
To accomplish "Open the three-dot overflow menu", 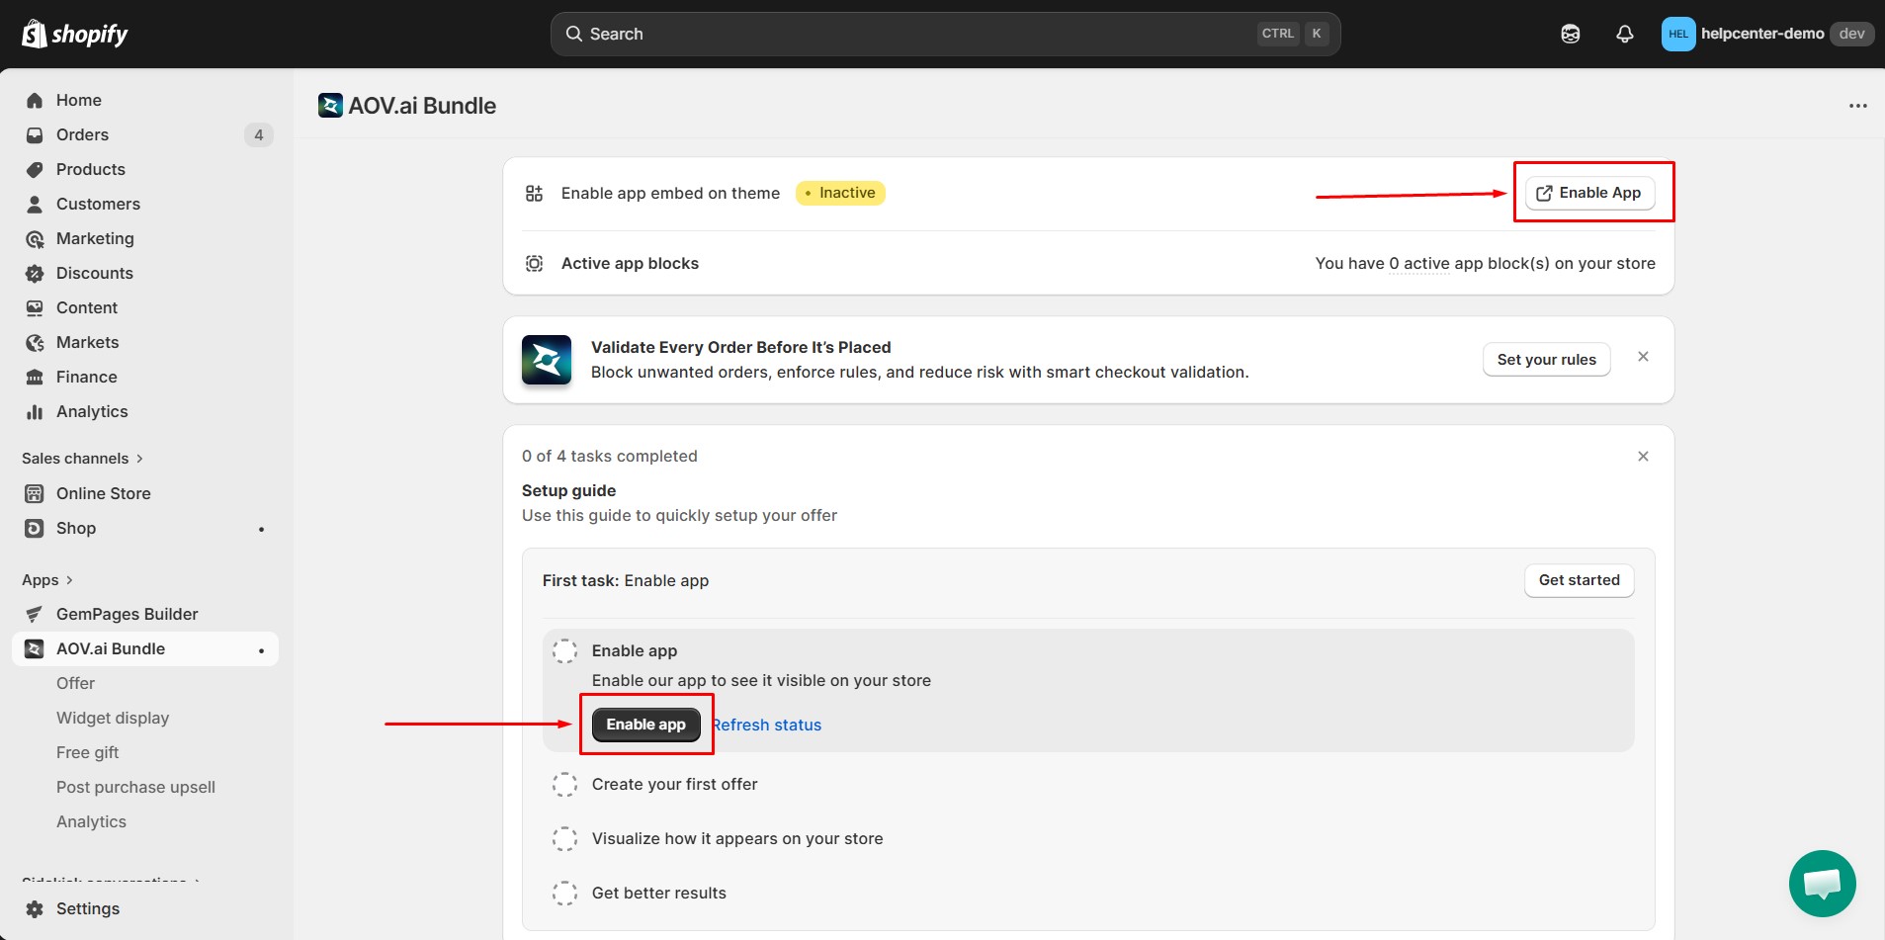I will click(x=1858, y=106).
